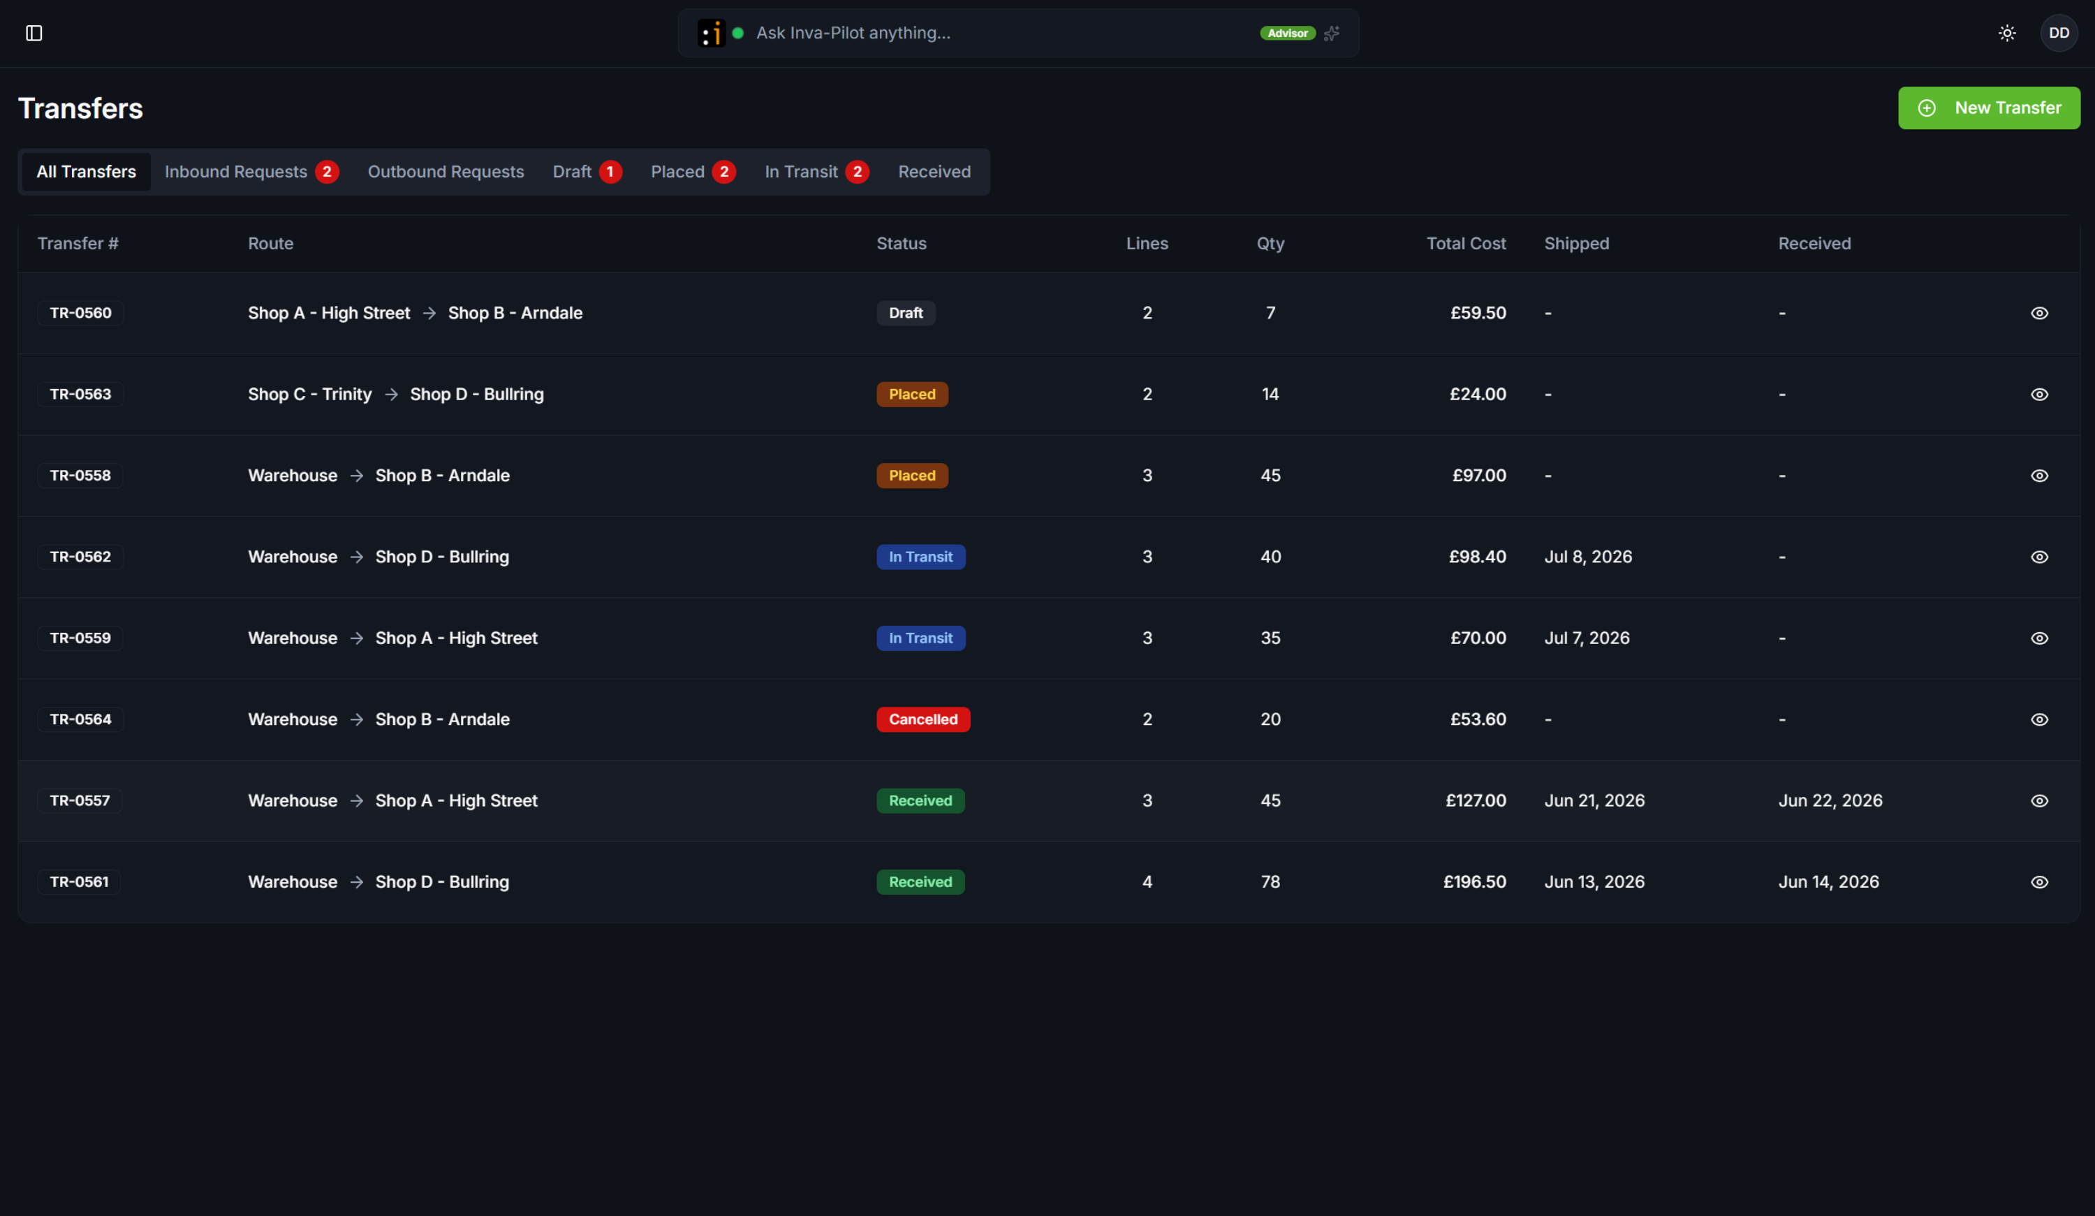View transfer TR-0562 via eye icon
This screenshot has height=1216, width=2095.
coord(2039,557)
